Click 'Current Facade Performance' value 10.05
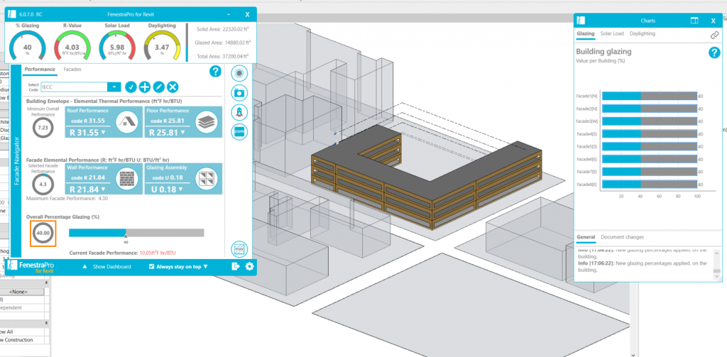The width and height of the screenshot is (727, 357). pyautogui.click(x=158, y=253)
